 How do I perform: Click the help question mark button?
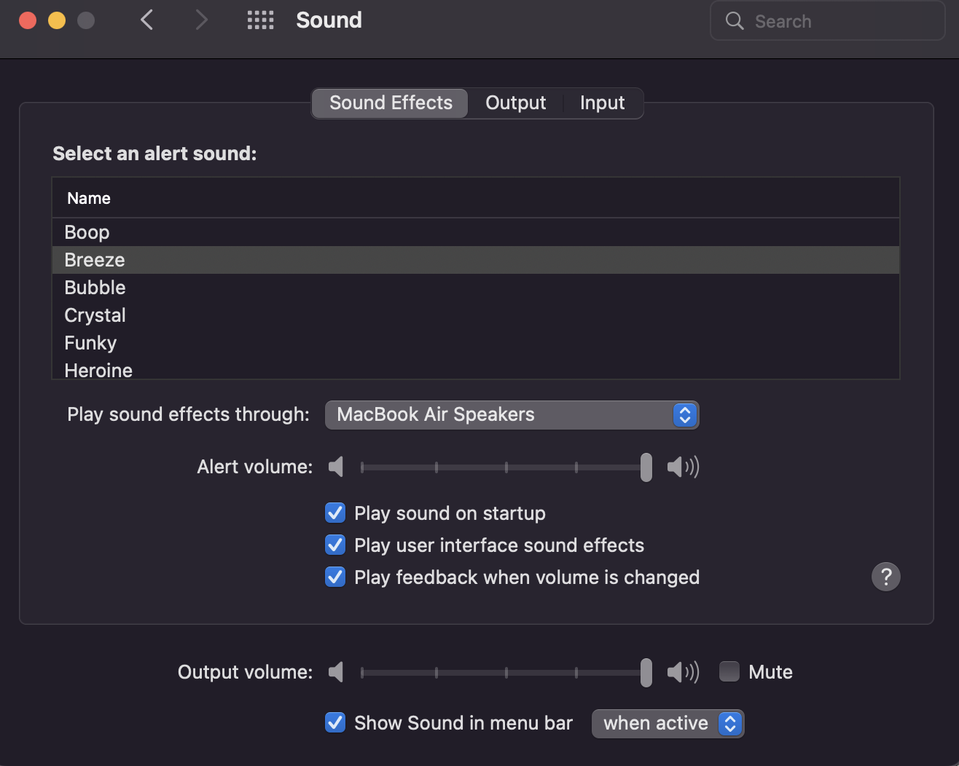tap(885, 577)
